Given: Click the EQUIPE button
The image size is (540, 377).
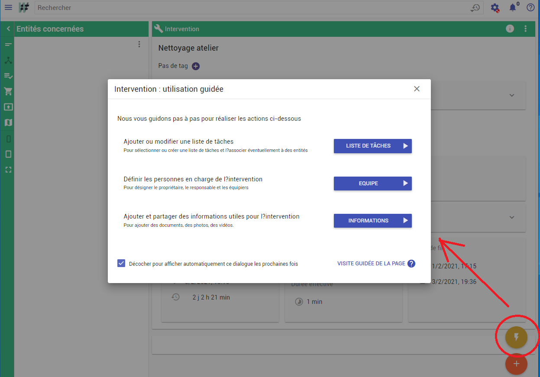Looking at the screenshot, I should tap(373, 184).
